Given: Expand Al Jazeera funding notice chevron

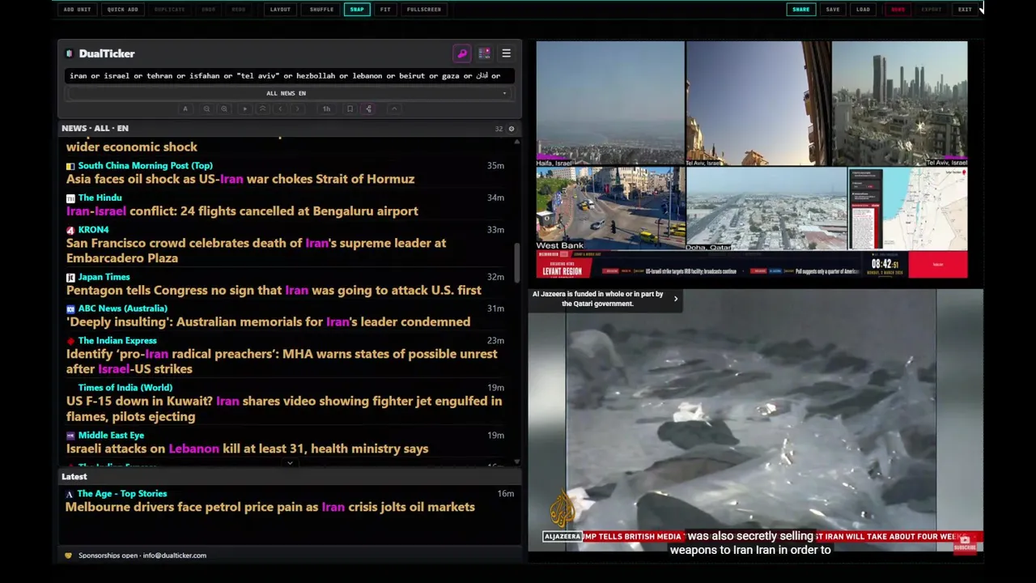Looking at the screenshot, I should [676, 299].
